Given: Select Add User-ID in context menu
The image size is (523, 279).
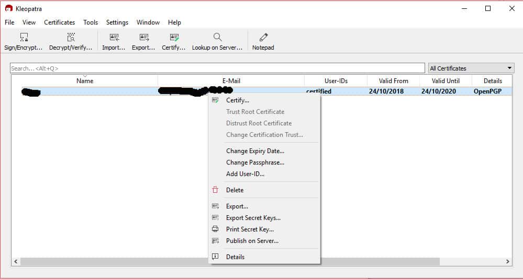Looking at the screenshot, I should click(x=245, y=174).
